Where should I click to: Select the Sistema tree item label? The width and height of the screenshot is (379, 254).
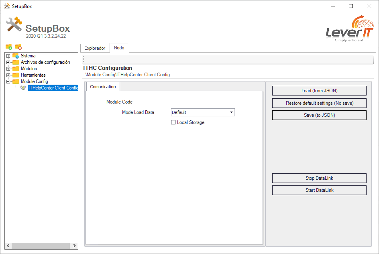pos(28,56)
